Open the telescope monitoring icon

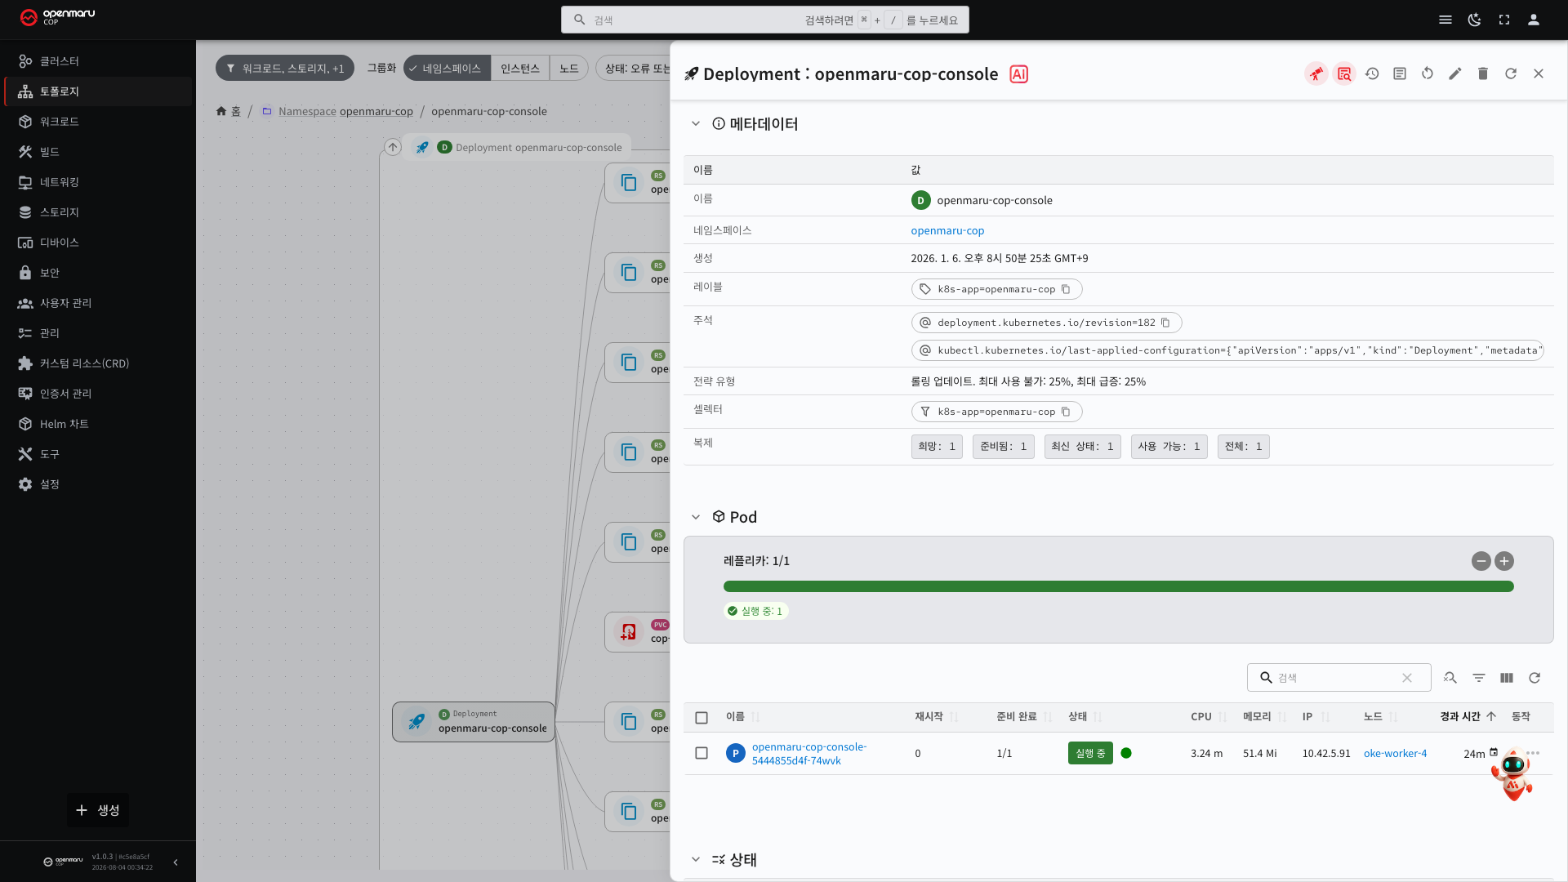point(1316,74)
